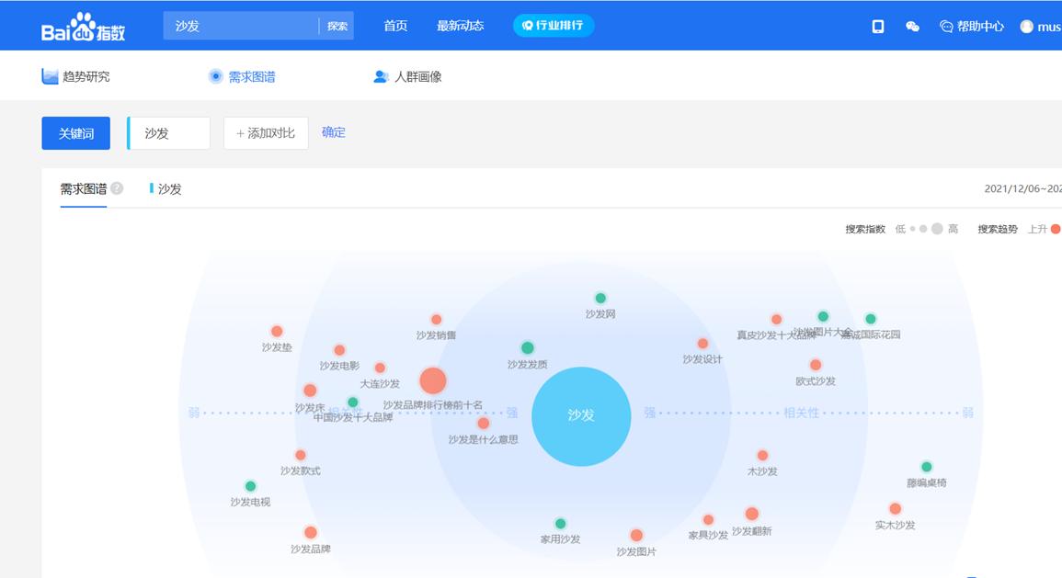This screenshot has height=578, width=1062.
Task: Switch to 需求图谱 tab
Action: pos(242,76)
